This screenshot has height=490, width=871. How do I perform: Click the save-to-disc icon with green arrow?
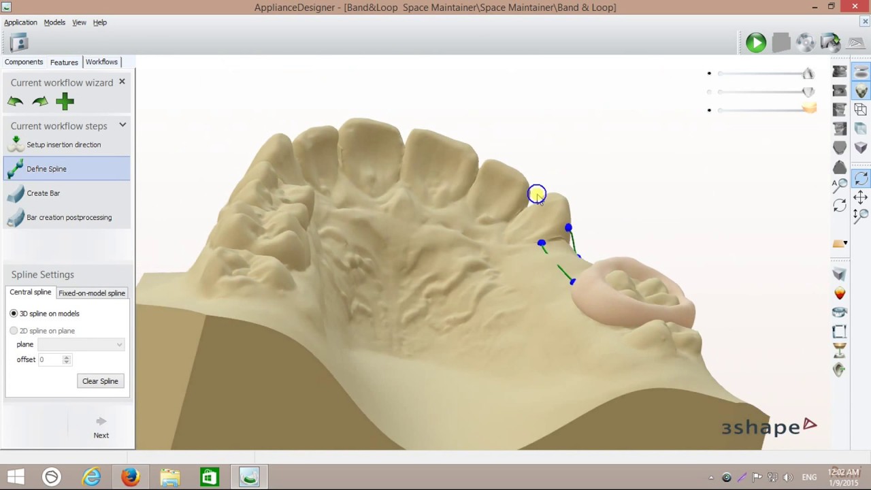[x=830, y=43]
